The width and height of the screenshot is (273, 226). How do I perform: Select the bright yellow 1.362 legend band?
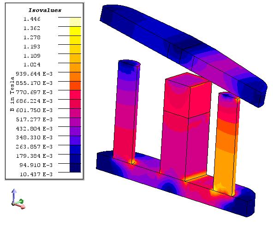click(x=75, y=31)
